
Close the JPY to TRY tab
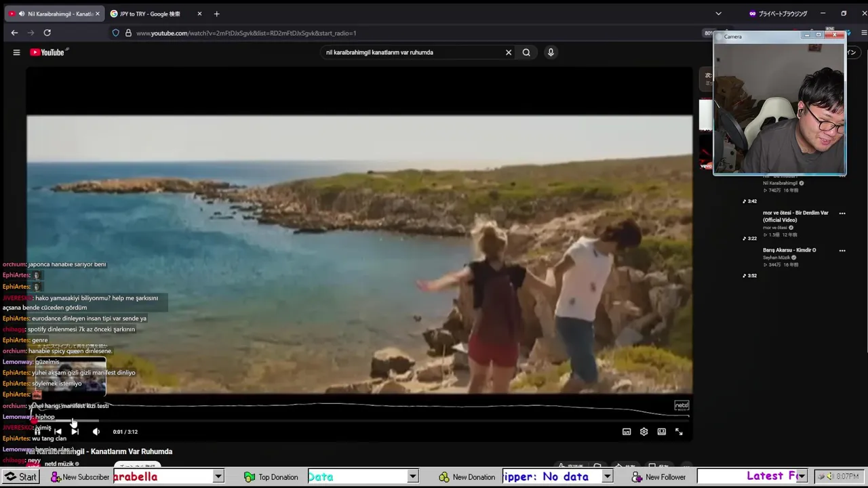pyautogui.click(x=199, y=14)
